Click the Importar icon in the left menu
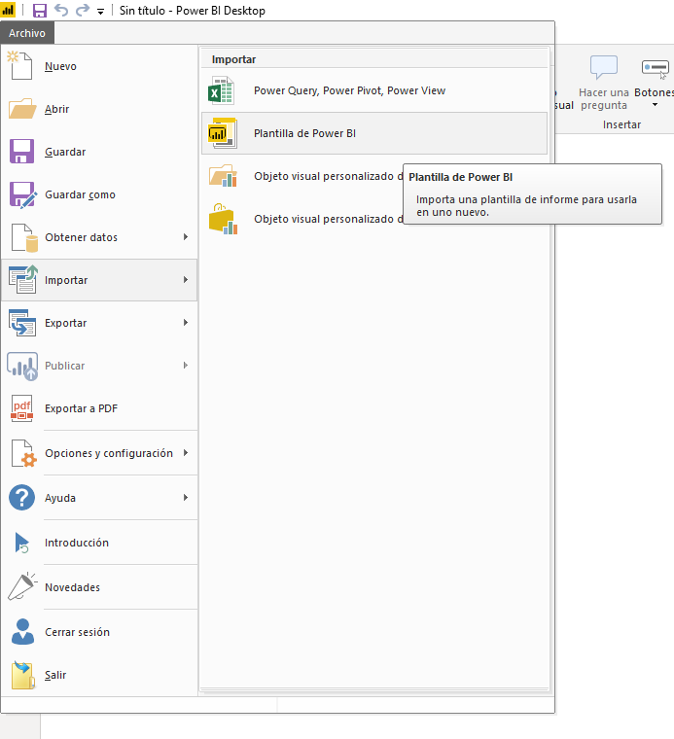674x739 pixels. pyautogui.click(x=23, y=279)
